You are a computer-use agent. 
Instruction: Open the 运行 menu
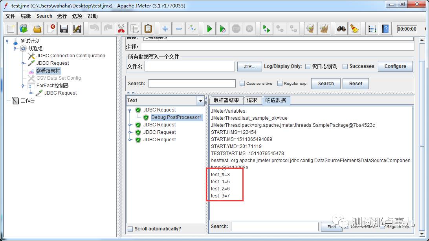pos(62,16)
